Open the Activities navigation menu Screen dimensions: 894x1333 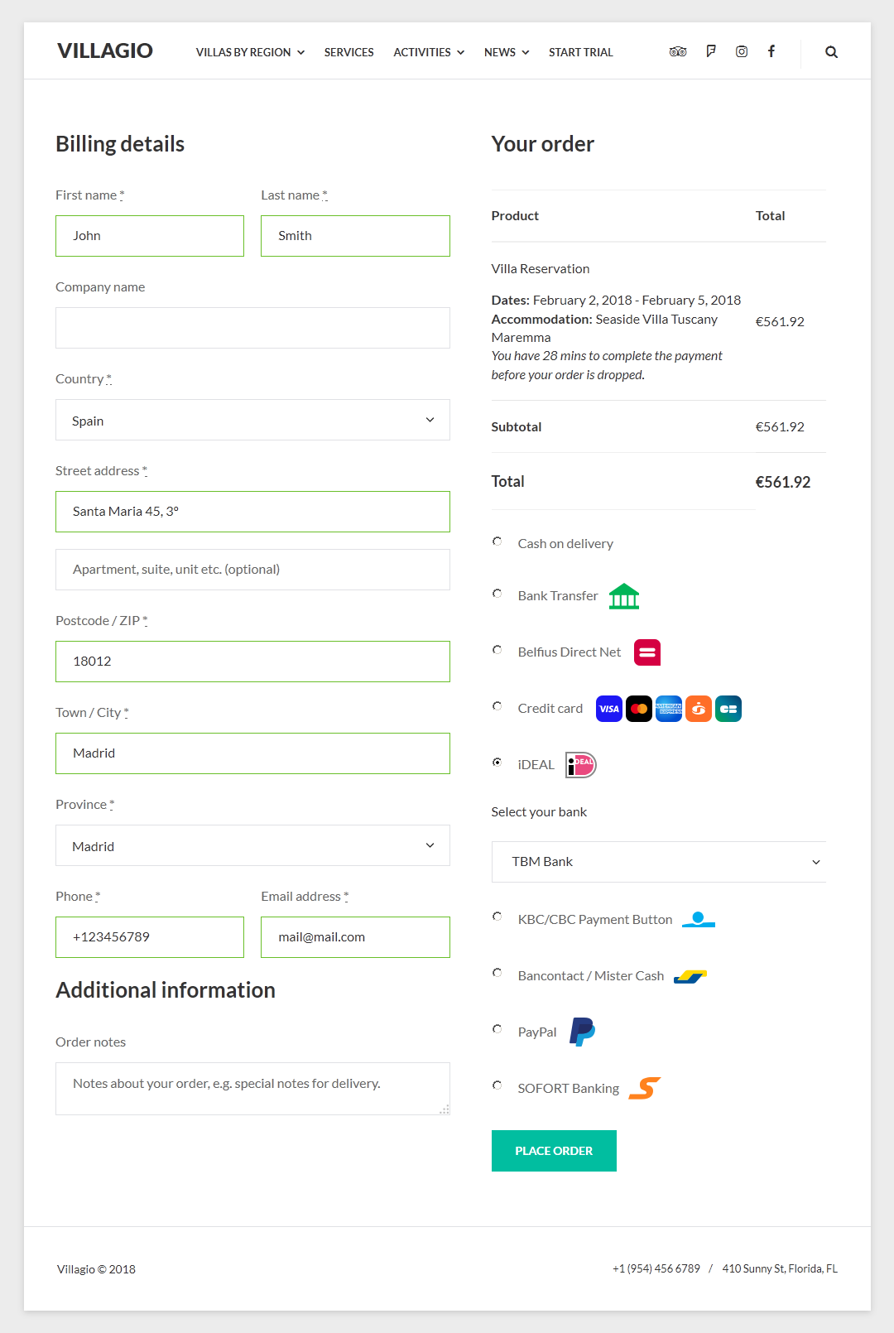[x=422, y=51]
